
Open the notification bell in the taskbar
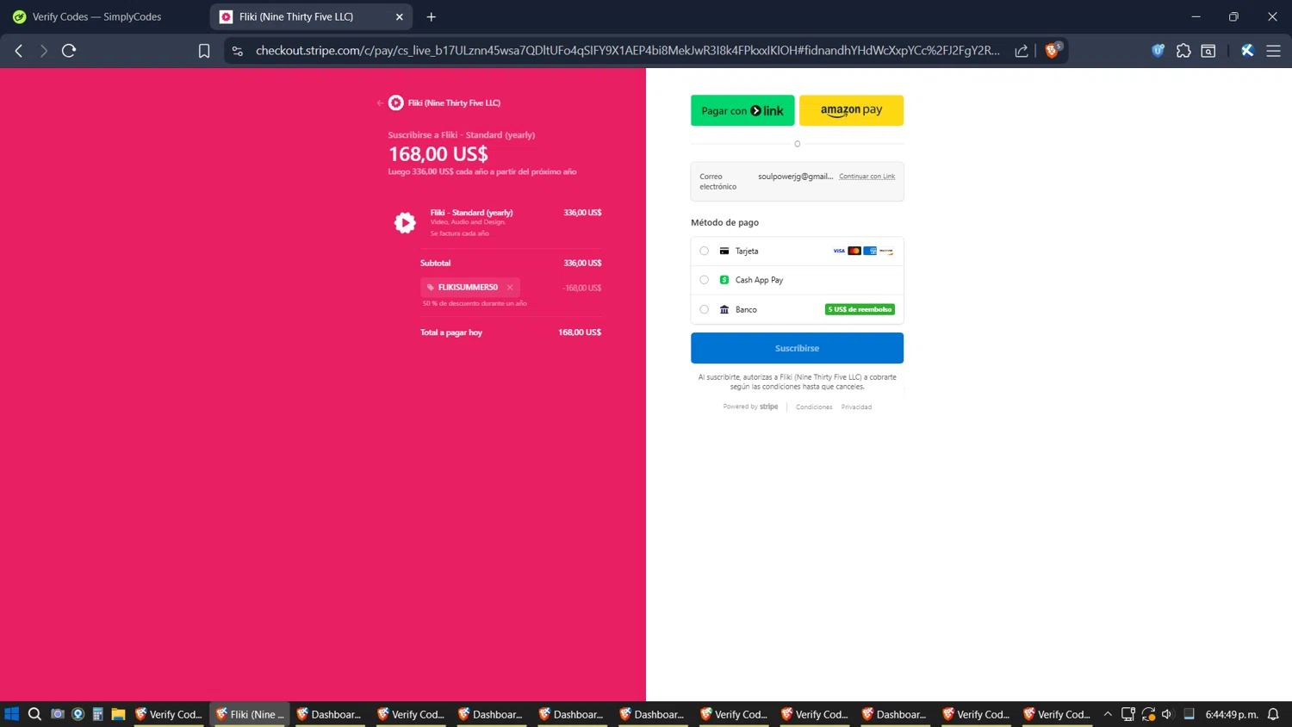1273,714
